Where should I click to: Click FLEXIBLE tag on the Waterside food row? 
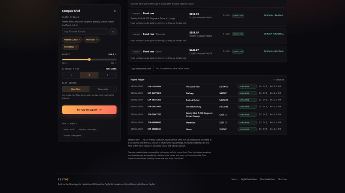(136, 35)
